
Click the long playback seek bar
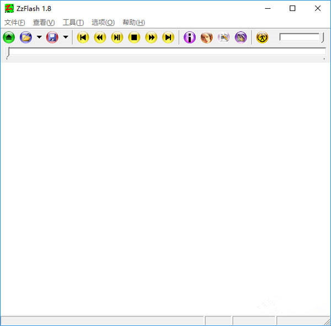click(x=165, y=52)
